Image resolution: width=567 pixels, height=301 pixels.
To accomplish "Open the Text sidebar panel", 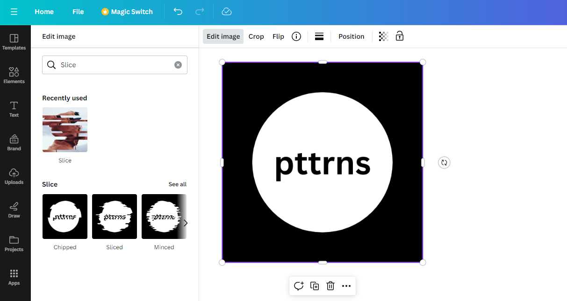I will (x=14, y=109).
